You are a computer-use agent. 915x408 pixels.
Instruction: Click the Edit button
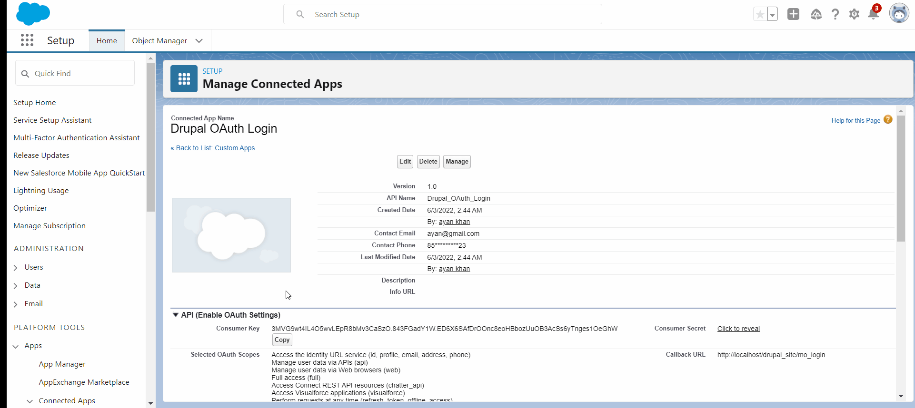405,162
